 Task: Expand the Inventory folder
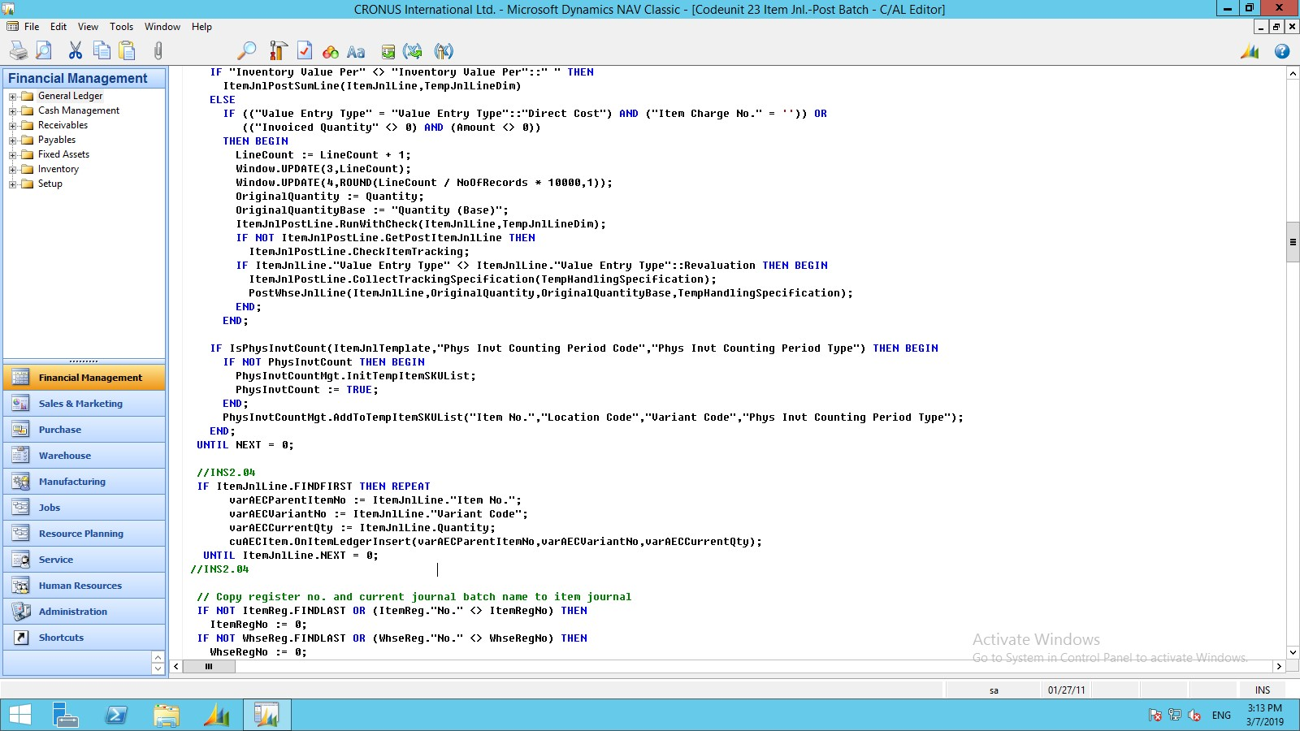11,169
